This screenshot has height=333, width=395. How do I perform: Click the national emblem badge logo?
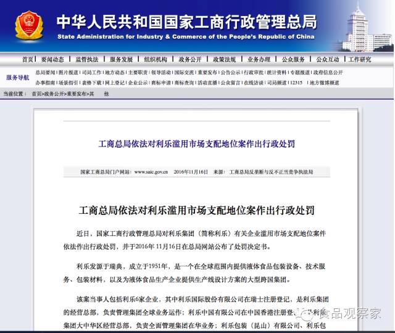tap(29, 25)
